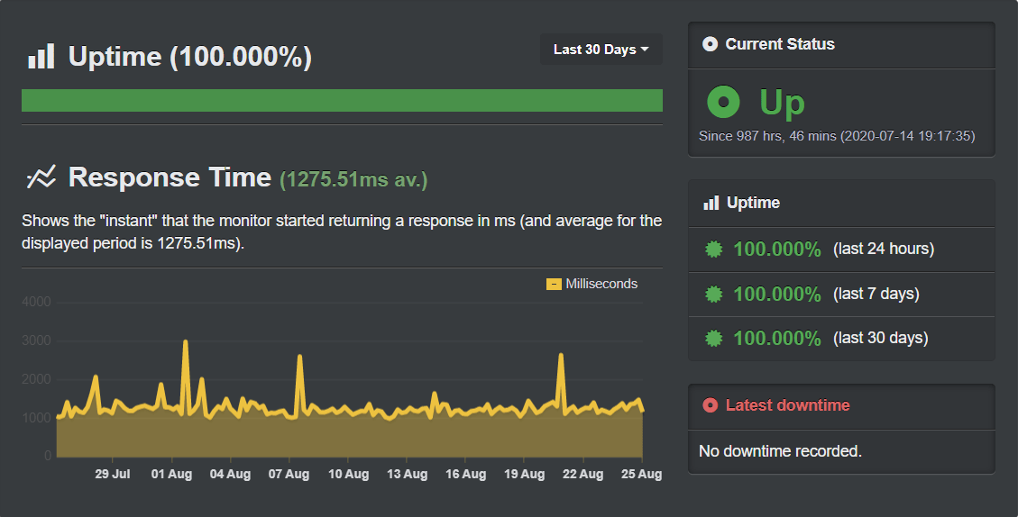Click the 3000 y-axis label
The width and height of the screenshot is (1018, 517).
36,340
